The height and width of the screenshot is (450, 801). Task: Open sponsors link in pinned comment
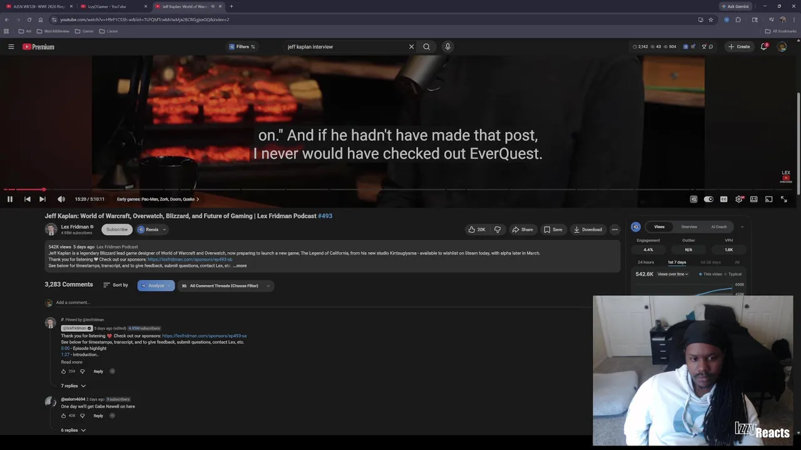click(204, 336)
